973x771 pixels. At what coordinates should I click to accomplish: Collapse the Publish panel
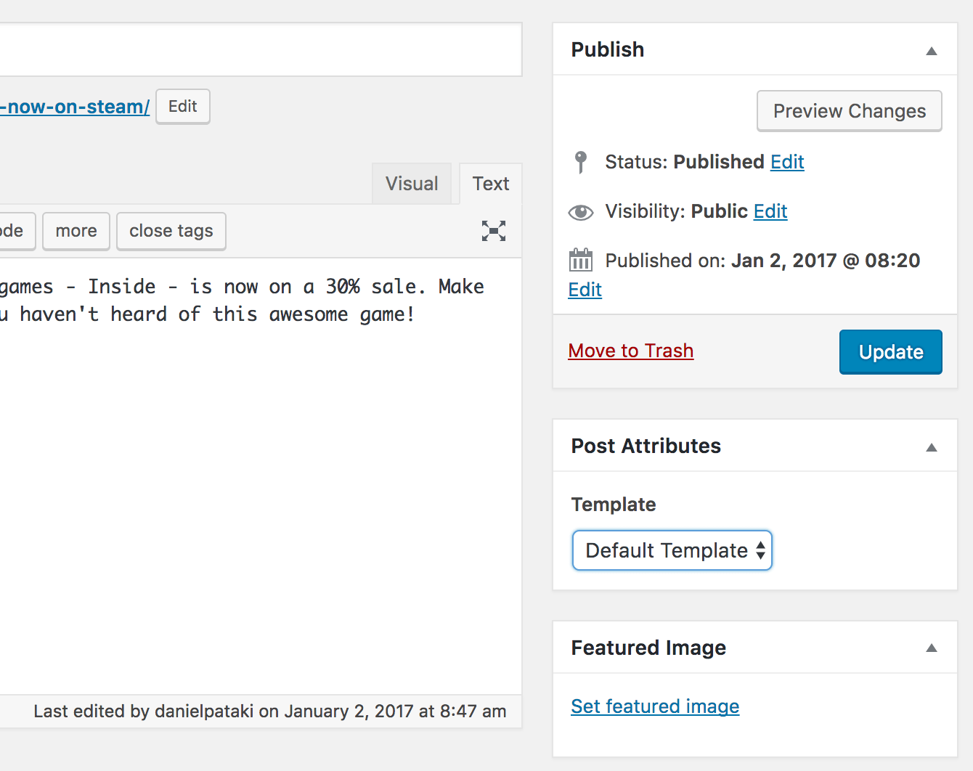click(931, 51)
